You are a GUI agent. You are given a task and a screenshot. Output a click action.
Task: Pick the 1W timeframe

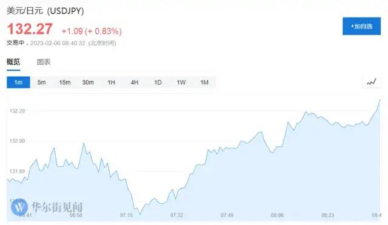point(181,82)
